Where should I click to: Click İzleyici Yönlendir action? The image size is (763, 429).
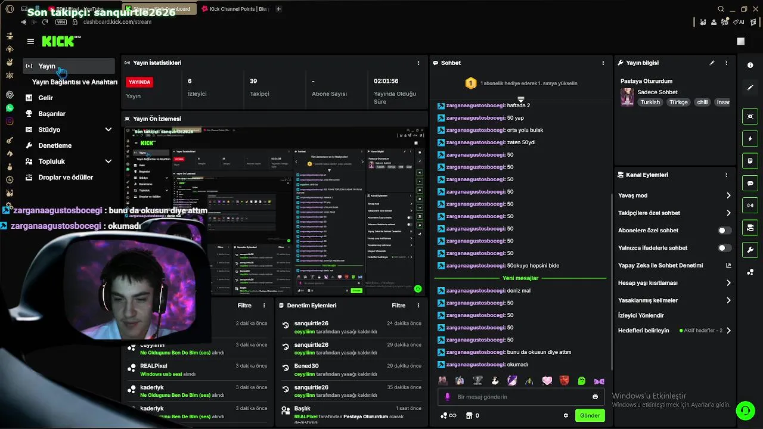641,315
